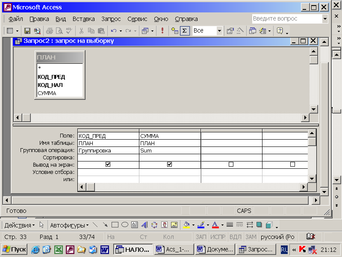Expand the Query Type dropdown arrow
Image resolution: width=342 pixels, height=257 pixels.
[152, 31]
